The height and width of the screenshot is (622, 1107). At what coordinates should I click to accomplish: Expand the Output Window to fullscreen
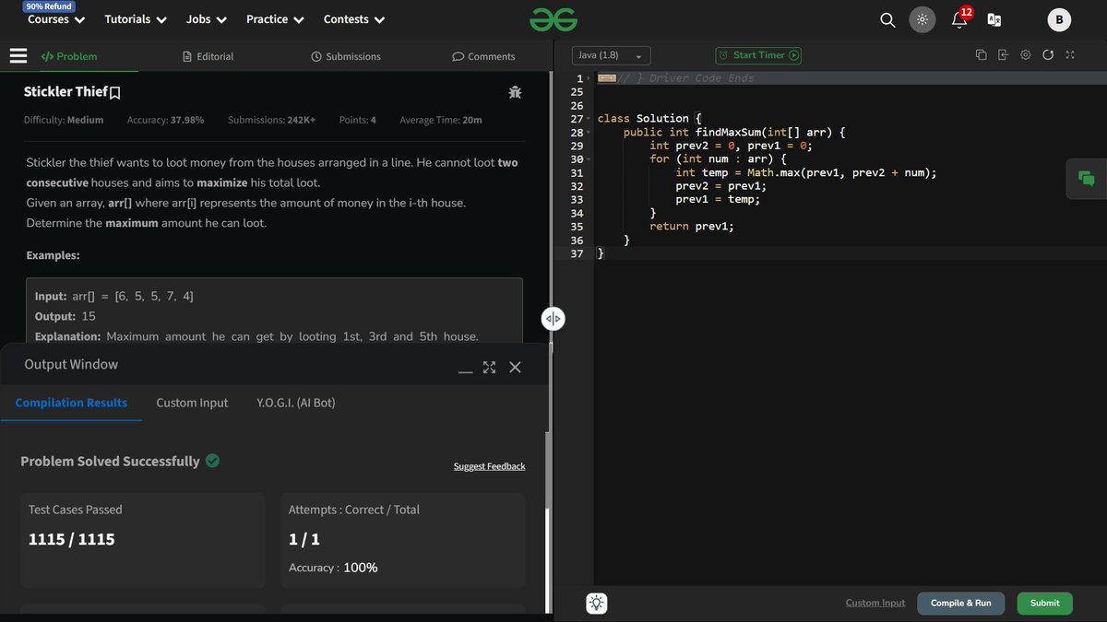(x=489, y=367)
